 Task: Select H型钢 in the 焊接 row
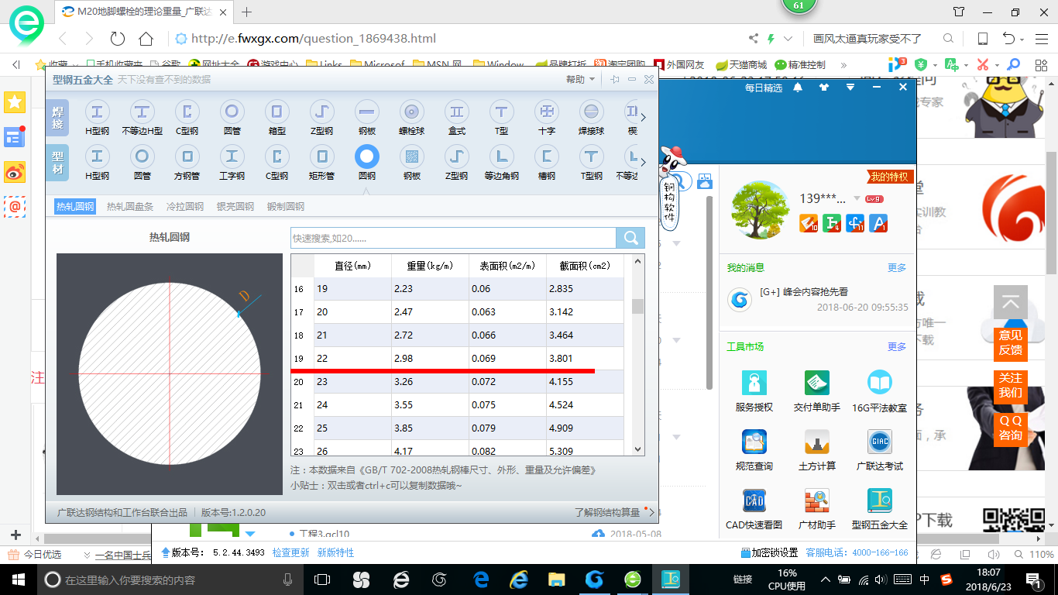click(97, 118)
